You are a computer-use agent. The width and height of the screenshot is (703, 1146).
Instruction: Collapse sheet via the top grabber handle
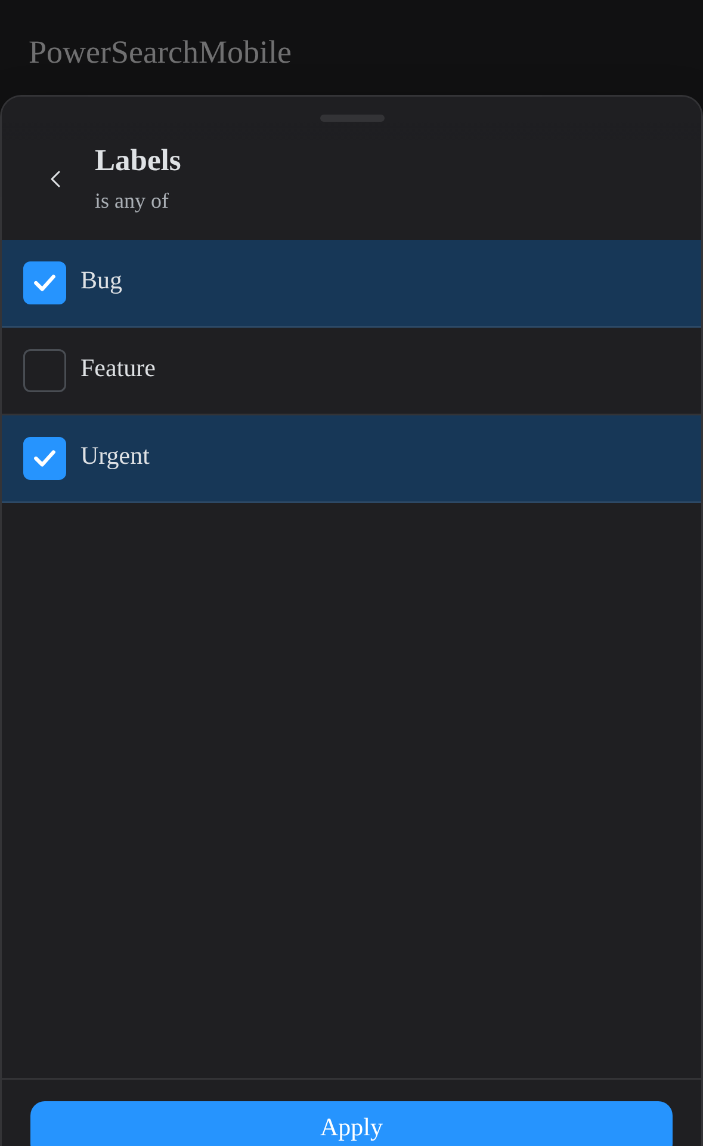click(352, 118)
